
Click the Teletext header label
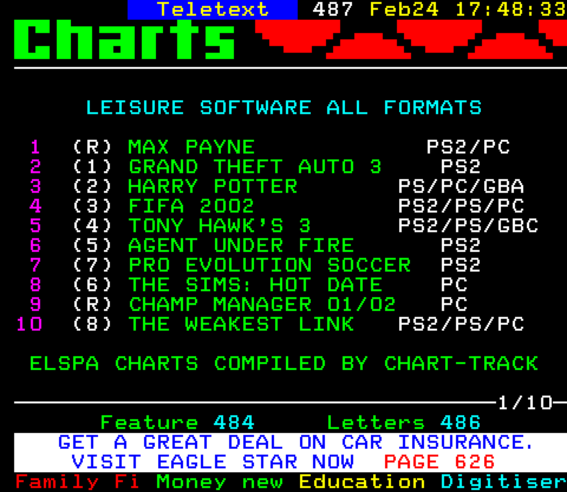click(213, 9)
